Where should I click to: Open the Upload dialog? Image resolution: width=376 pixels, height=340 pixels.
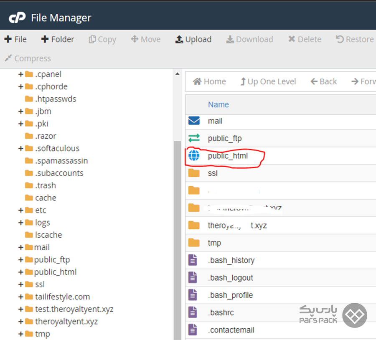click(193, 39)
